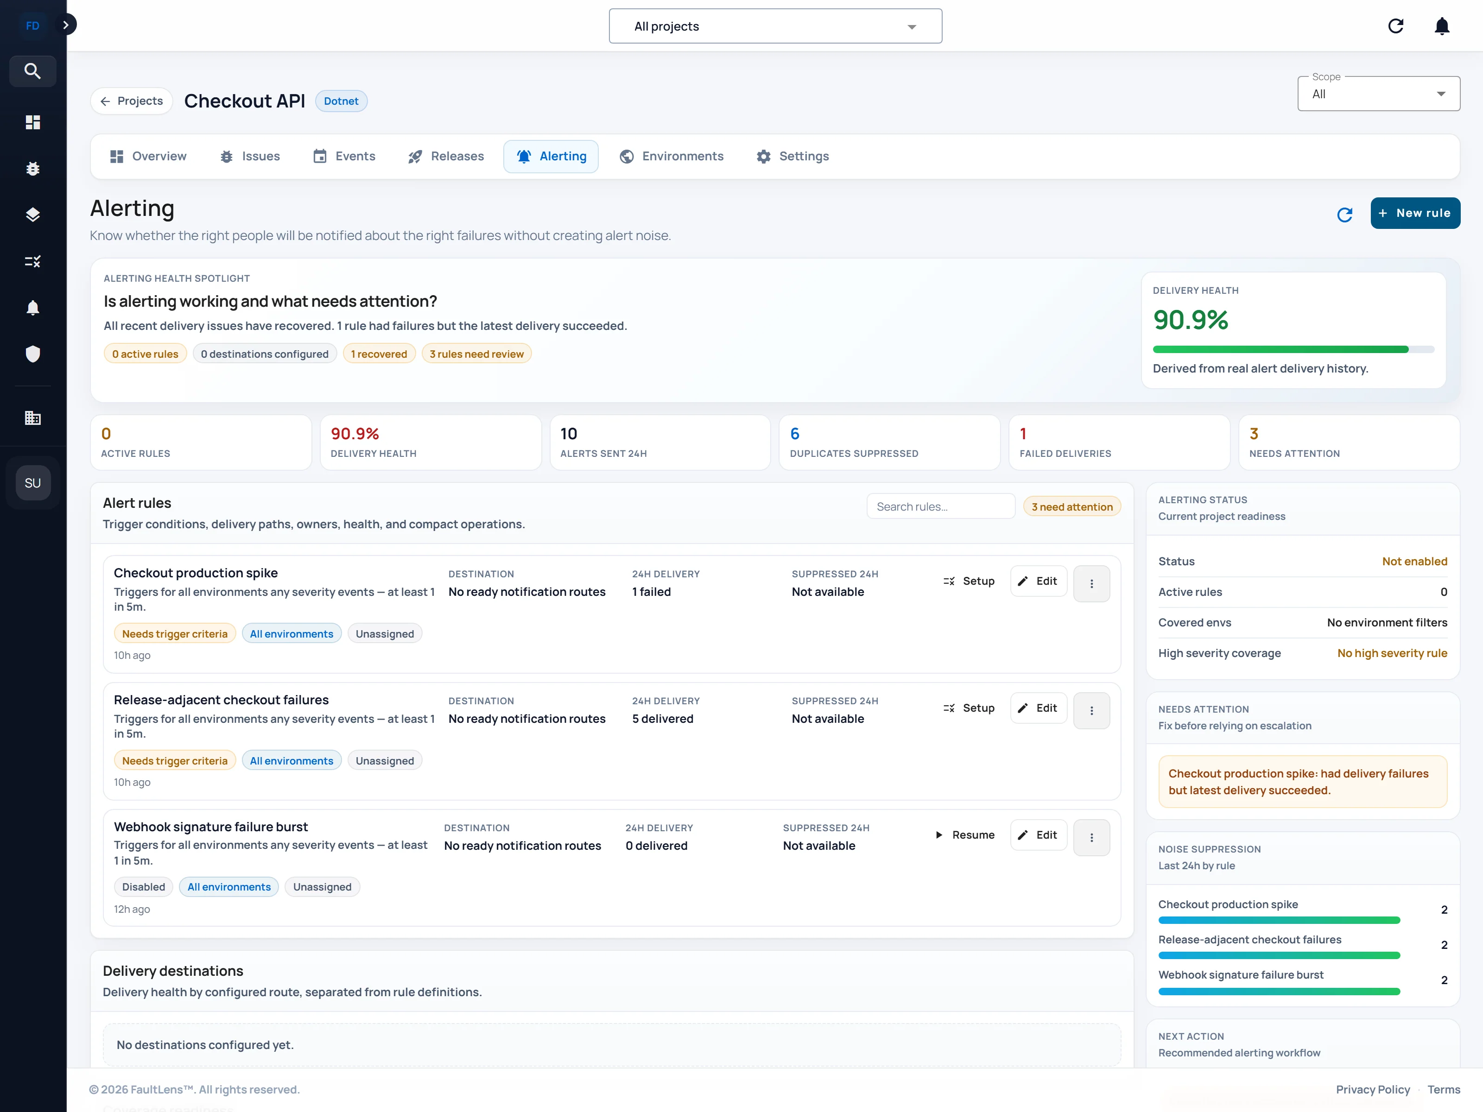Switch to the Settings tab
Image resolution: width=1483 pixels, height=1112 pixels.
coord(793,156)
